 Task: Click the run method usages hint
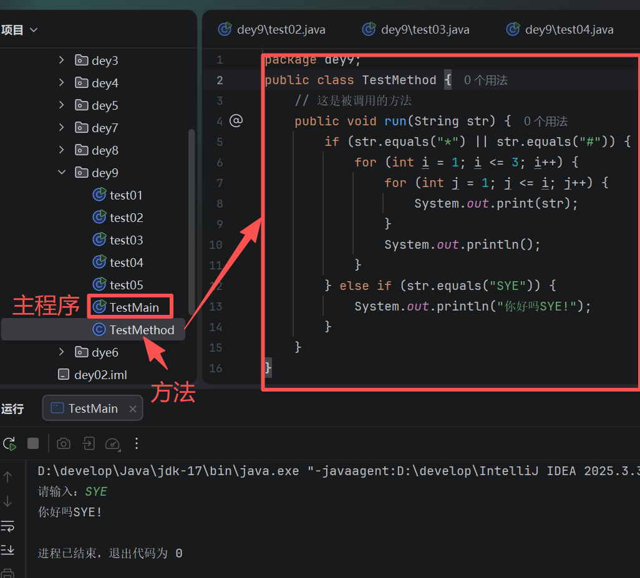546,121
